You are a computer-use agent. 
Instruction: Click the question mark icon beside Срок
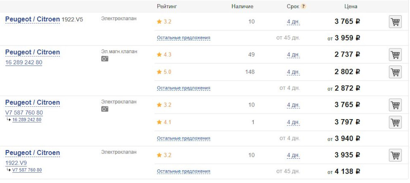pos(304,6)
